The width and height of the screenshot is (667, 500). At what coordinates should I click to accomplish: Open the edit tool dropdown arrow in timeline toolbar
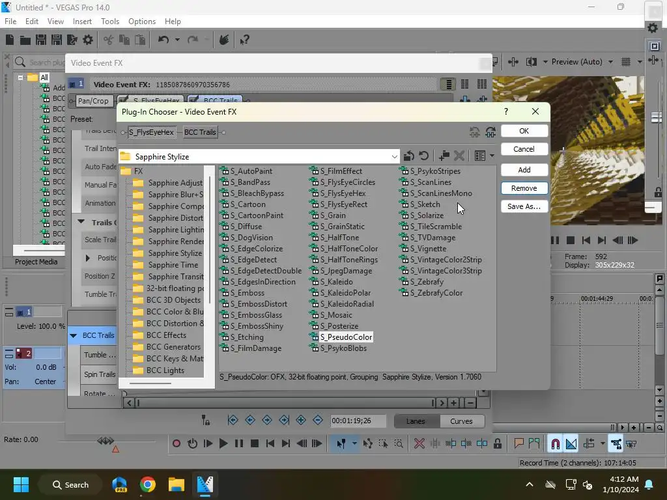(x=354, y=443)
